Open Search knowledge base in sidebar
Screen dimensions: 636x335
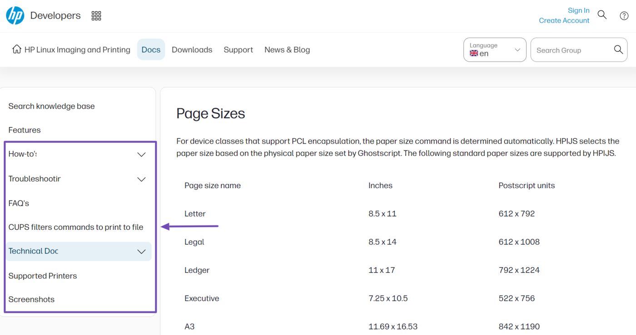coord(51,106)
